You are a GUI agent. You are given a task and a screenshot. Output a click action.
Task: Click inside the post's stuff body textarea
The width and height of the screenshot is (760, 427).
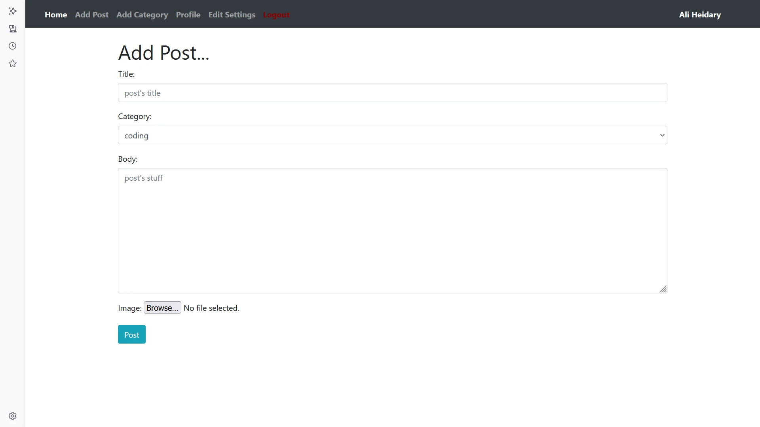[392, 231]
